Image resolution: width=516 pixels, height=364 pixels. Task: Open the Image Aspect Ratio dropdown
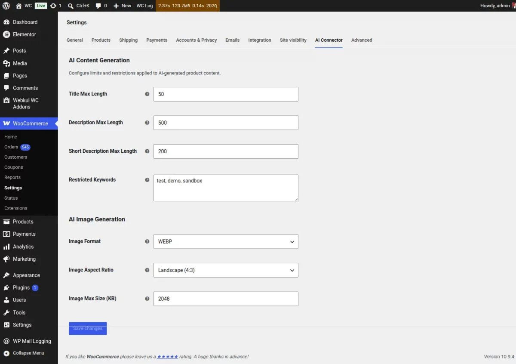pyautogui.click(x=226, y=270)
